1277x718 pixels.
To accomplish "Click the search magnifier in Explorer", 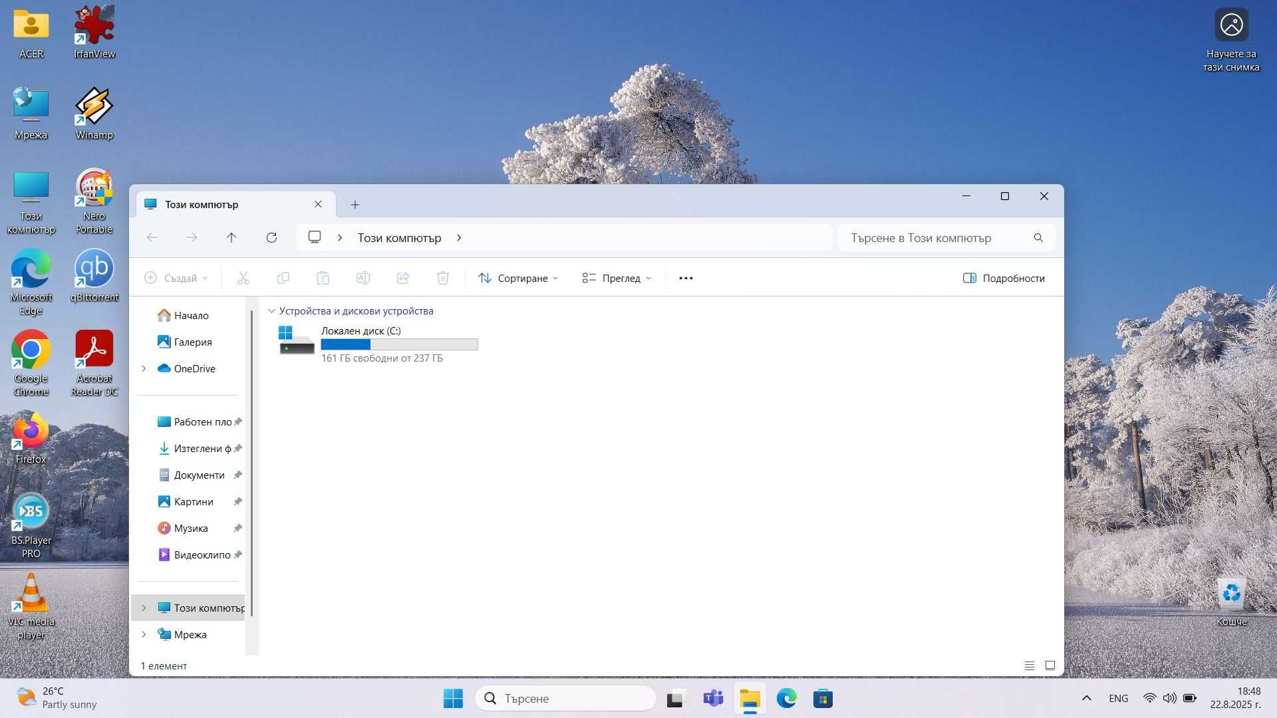I will click(x=1038, y=238).
